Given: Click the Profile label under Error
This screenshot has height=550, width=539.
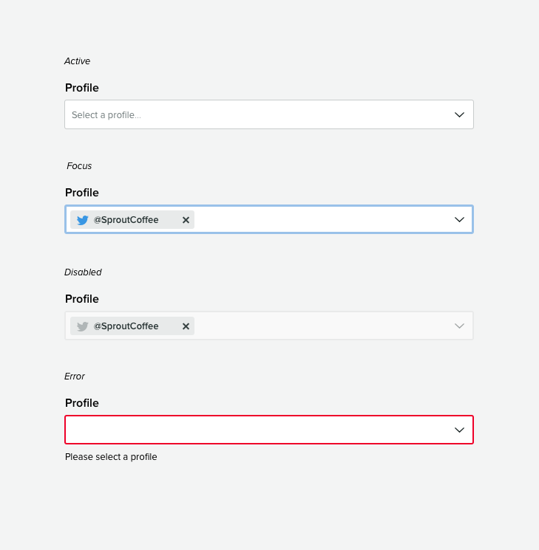Looking at the screenshot, I should coord(82,403).
